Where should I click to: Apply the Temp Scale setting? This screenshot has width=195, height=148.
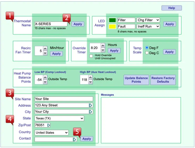click(x=169, y=52)
